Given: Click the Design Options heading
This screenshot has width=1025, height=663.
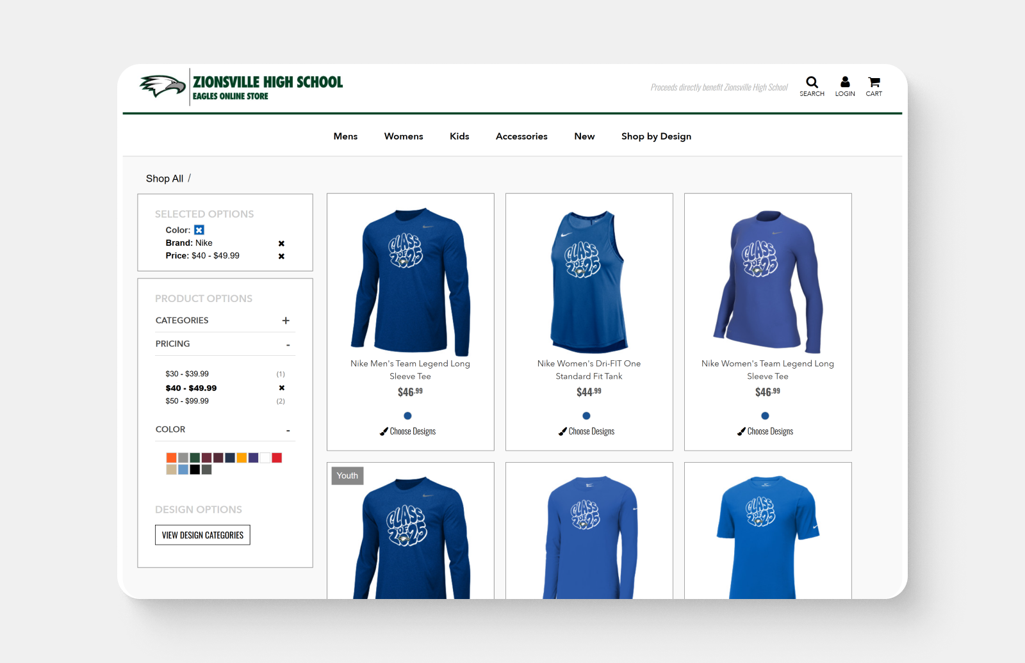Looking at the screenshot, I should click(x=199, y=510).
